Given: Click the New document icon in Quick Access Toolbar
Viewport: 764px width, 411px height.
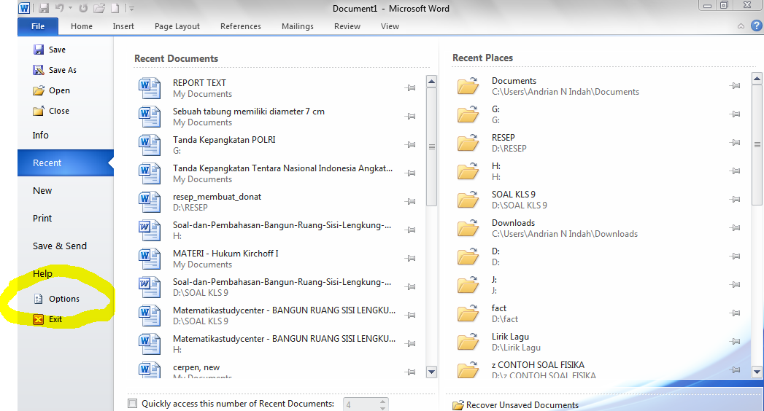Looking at the screenshot, I should click(x=115, y=8).
